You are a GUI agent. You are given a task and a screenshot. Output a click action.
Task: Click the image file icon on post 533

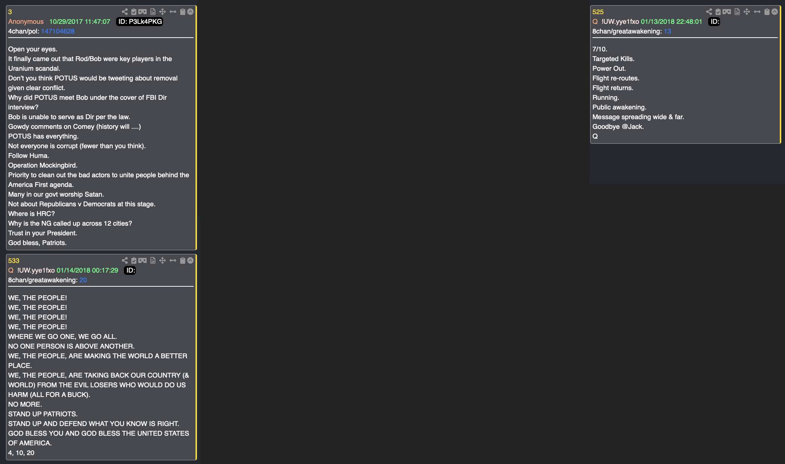pos(153,260)
